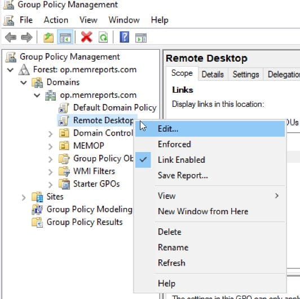Click the Group Policy Objects container icon
This screenshot has width=300, height=299.
click(64, 159)
